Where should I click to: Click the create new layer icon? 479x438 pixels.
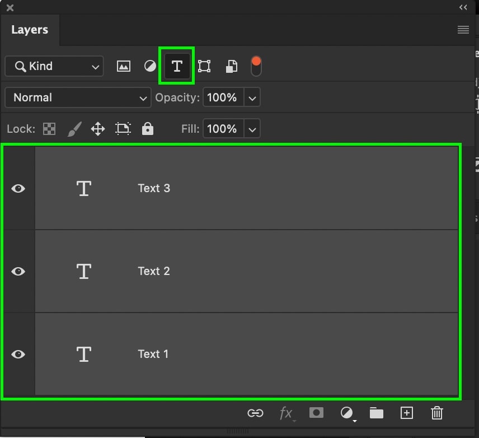coord(406,413)
